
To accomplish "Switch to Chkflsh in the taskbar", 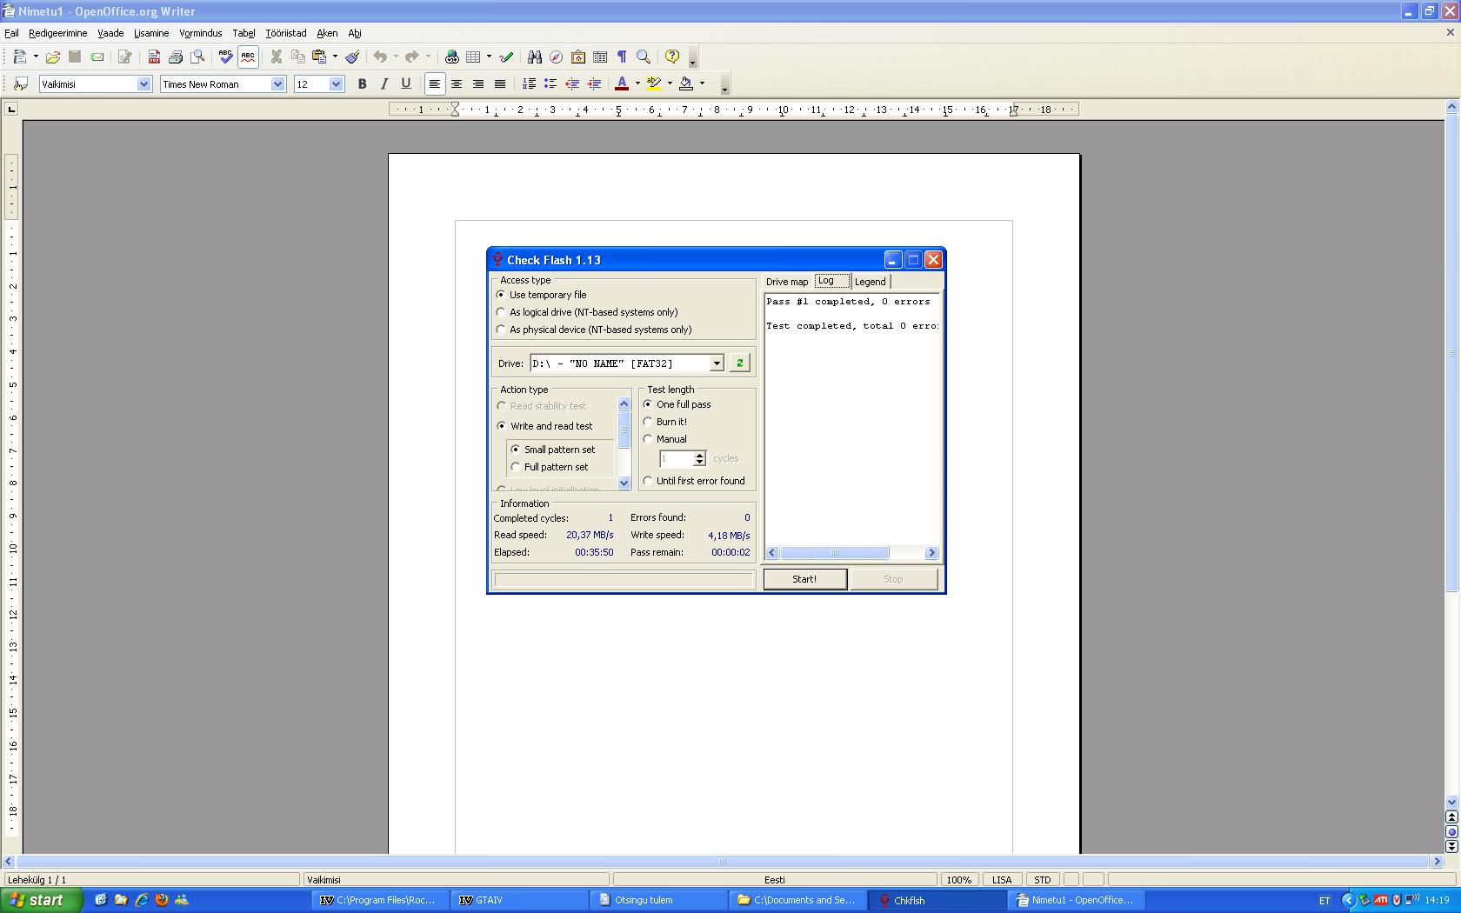I will click(x=938, y=900).
